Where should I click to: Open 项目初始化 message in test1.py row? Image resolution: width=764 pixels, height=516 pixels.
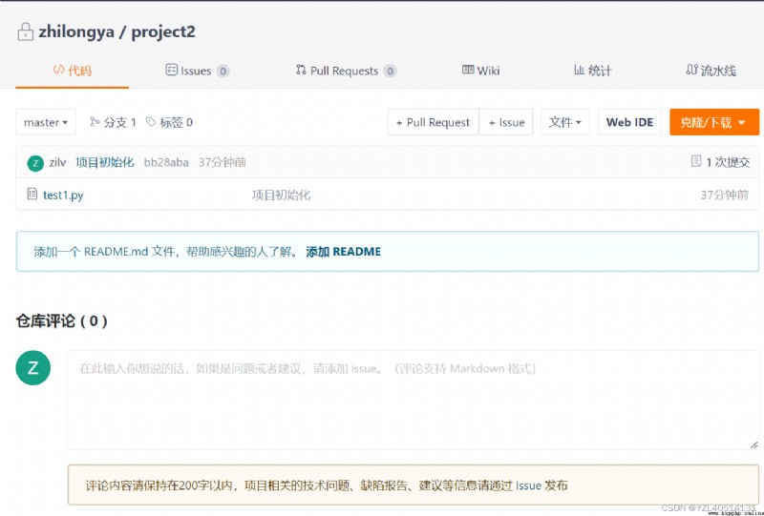pyautogui.click(x=281, y=196)
